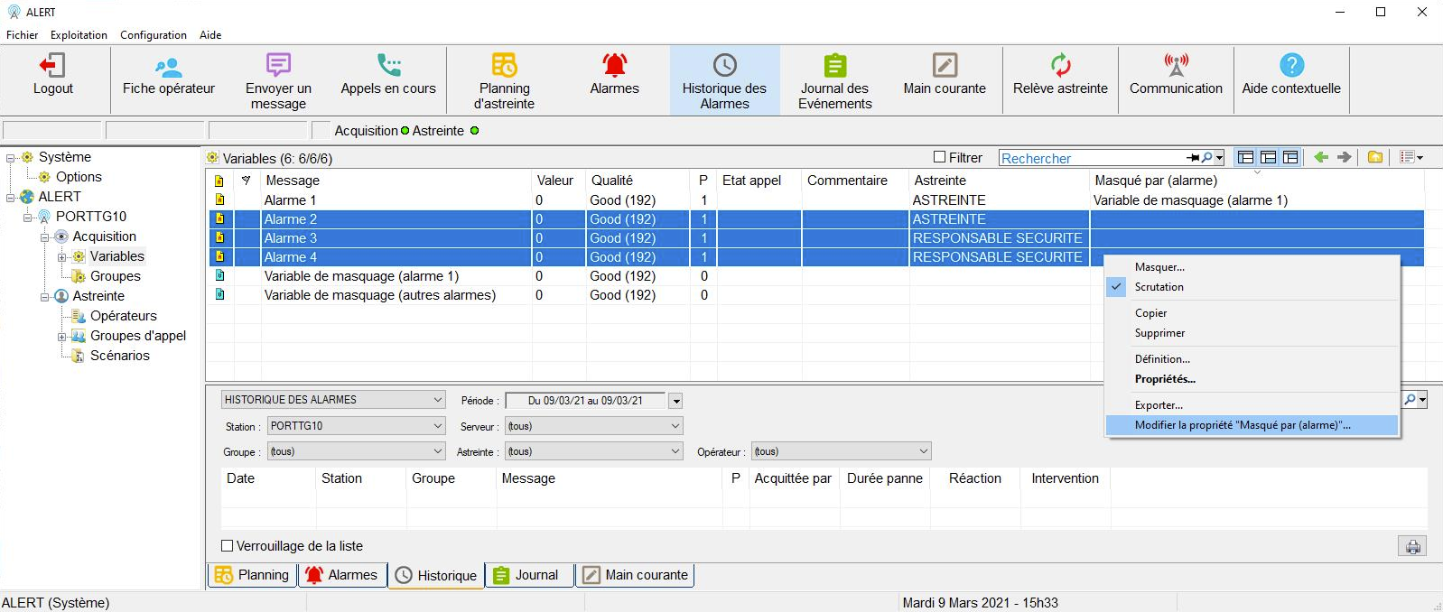Click the Rechercher search field
This screenshot has width=1443, height=612.
point(1091,158)
